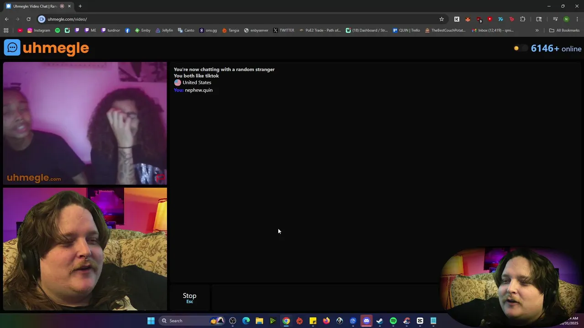
Task: Click the red YouTube extension icon
Action: click(490, 19)
